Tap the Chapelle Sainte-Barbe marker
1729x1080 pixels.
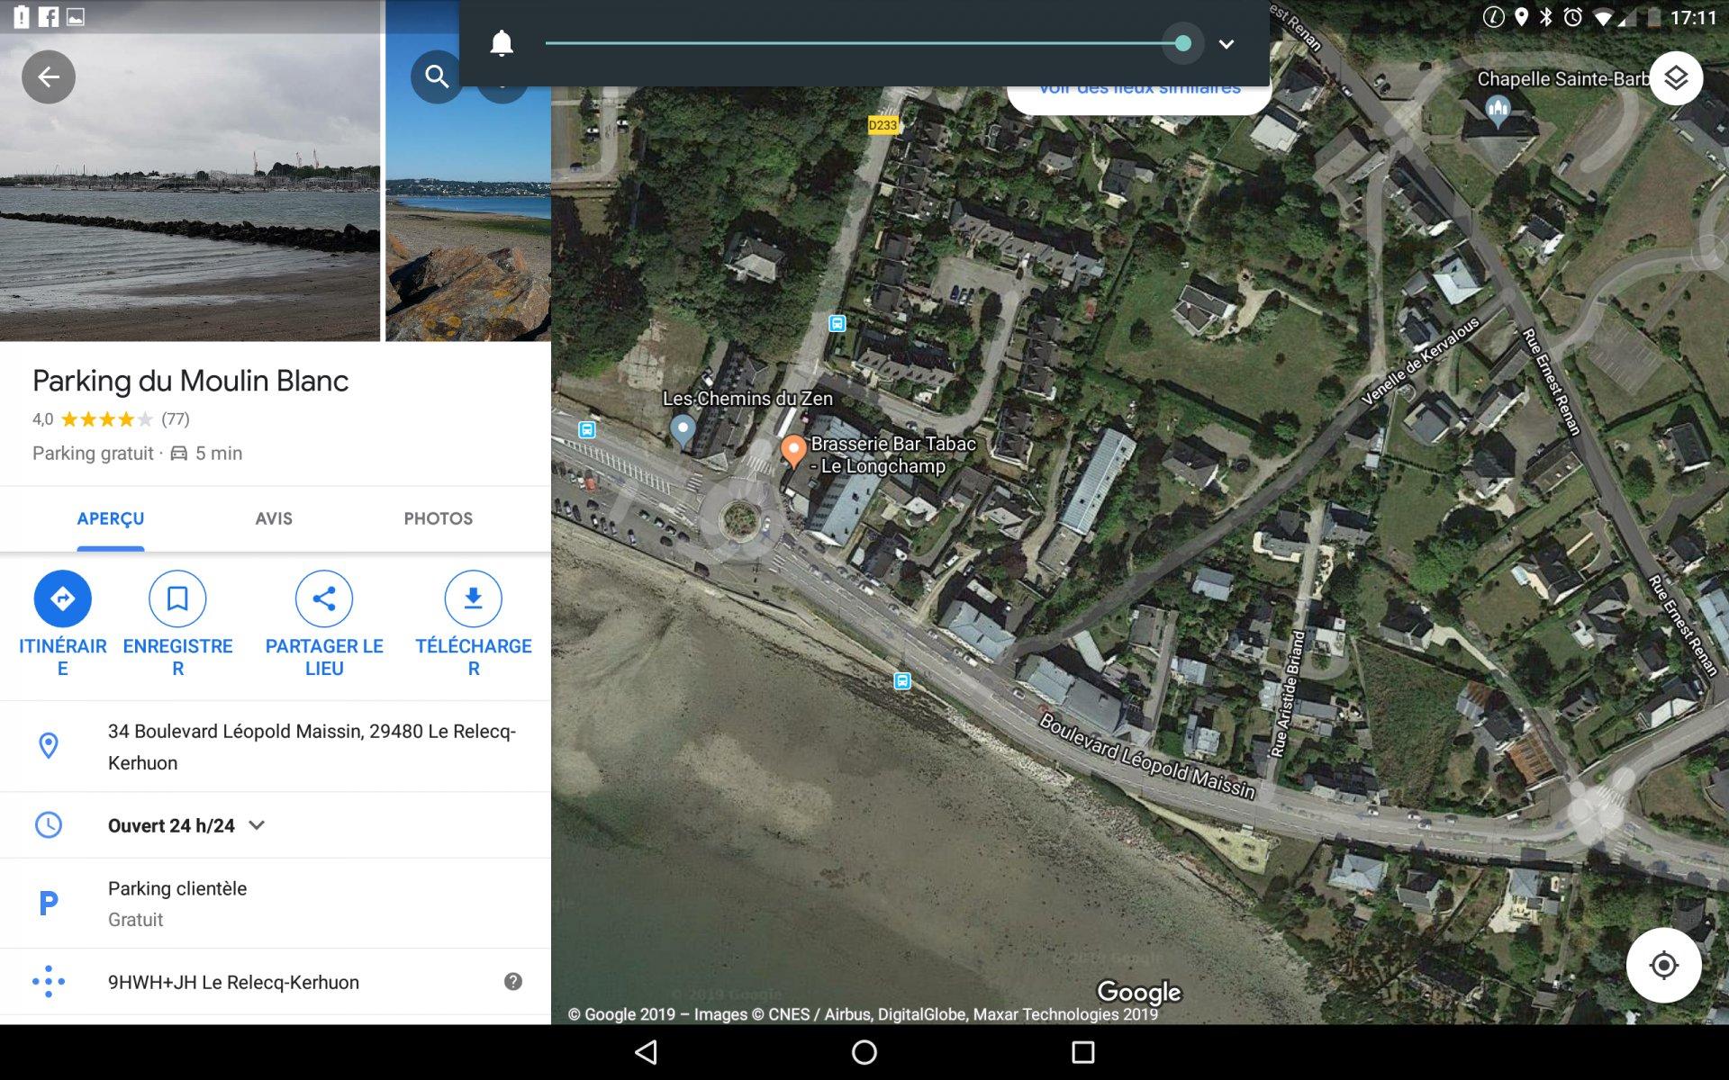(1498, 112)
